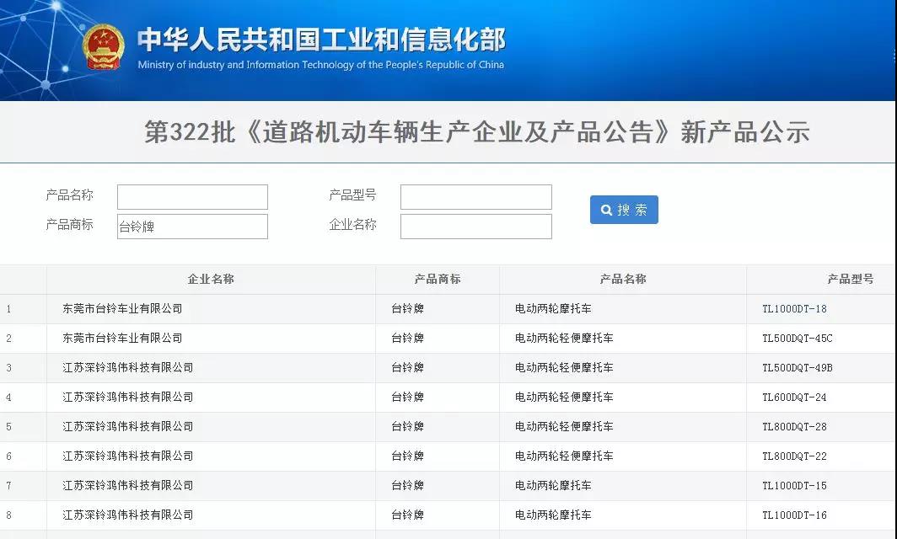Click the page title 第322批 announcement heading
Viewport: 897px width, 539px height.
476,132
